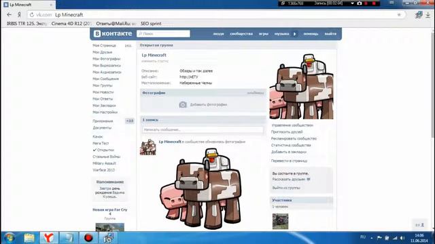Open the file explorer taskbar icon
Screen dimensions: 435x244
29,238
